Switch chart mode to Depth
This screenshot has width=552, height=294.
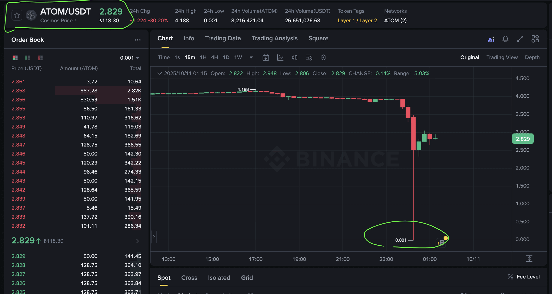(532, 57)
